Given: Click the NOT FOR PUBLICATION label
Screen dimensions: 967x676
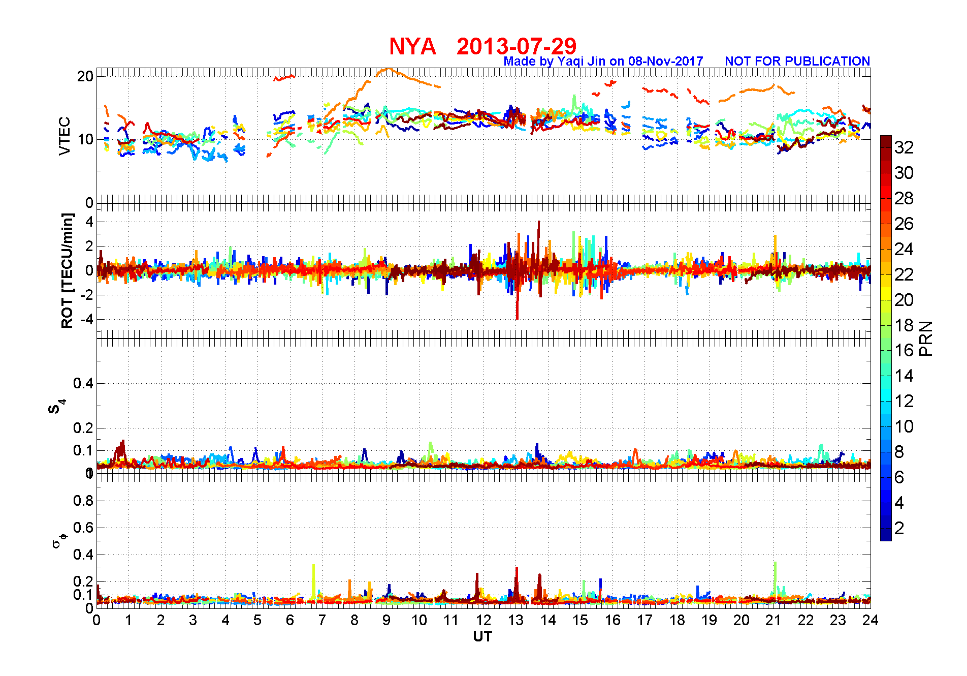Looking at the screenshot, I should tap(797, 61).
